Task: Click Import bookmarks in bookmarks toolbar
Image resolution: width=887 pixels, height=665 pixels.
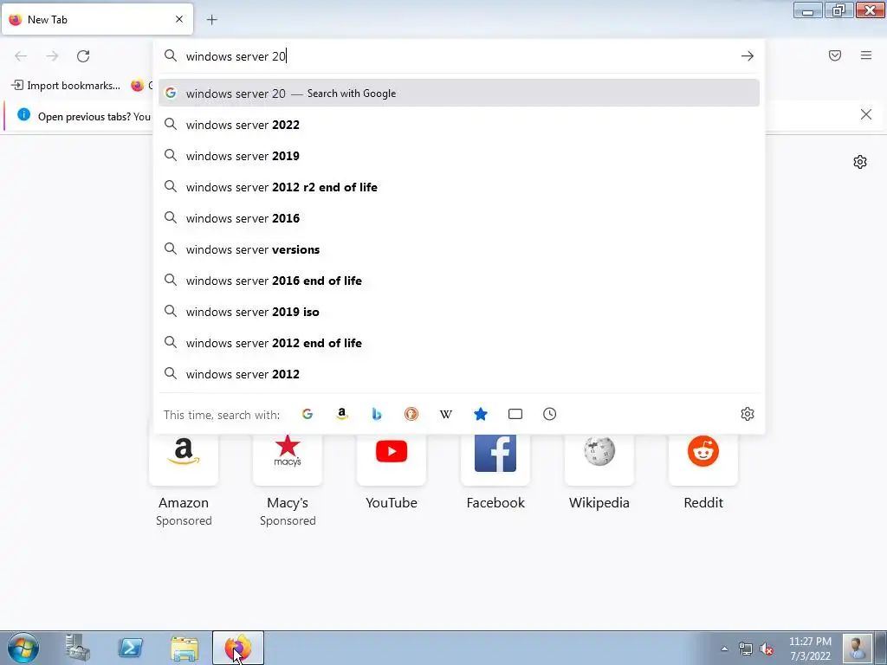Action: tap(66, 86)
